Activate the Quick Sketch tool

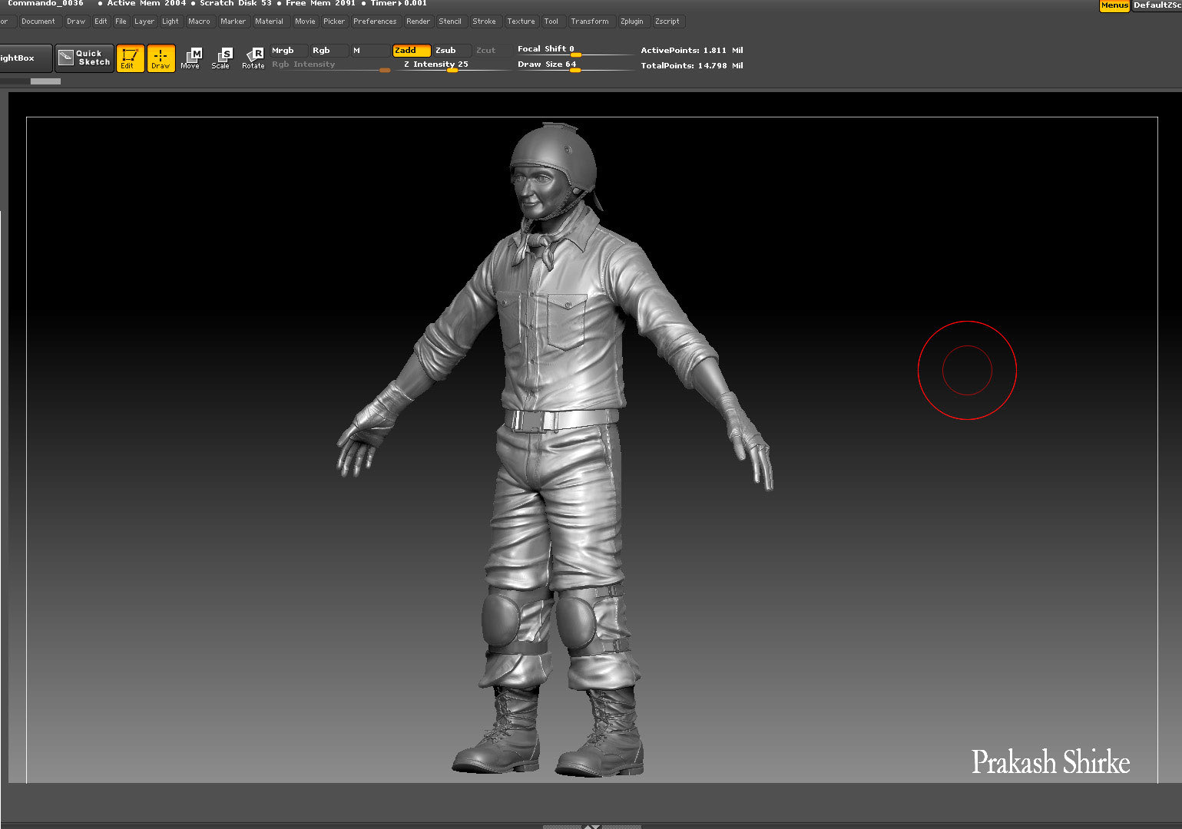pos(84,58)
